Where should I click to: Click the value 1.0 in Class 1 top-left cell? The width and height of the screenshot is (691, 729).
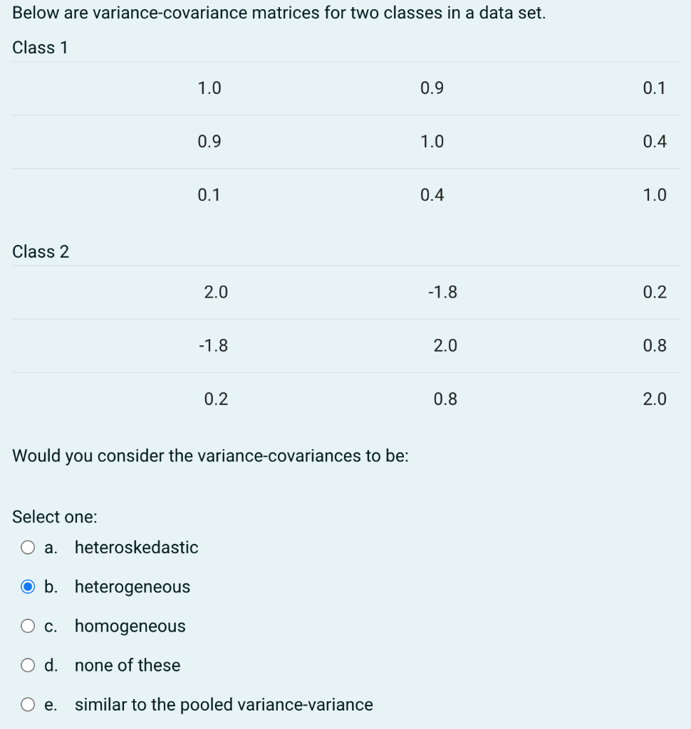pos(209,88)
